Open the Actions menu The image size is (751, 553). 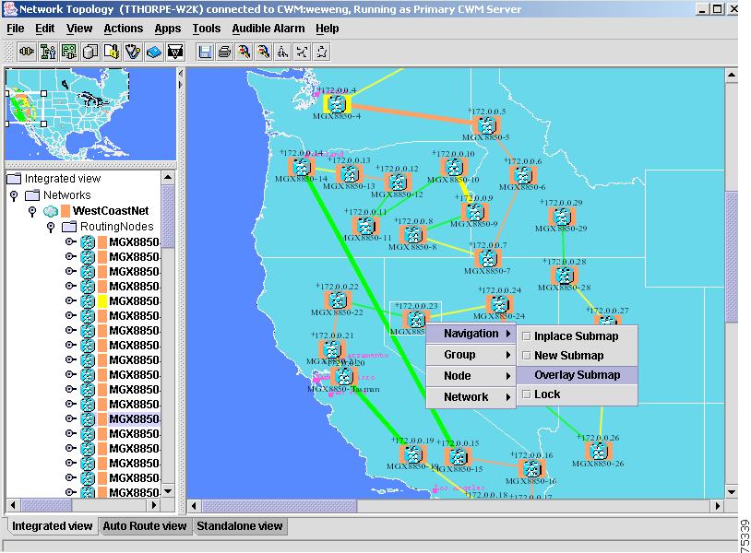[124, 29]
